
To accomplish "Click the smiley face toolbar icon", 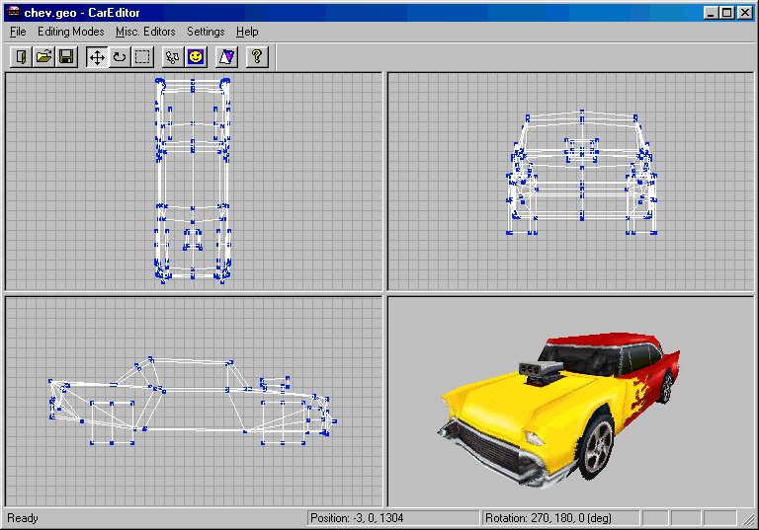I will pos(196,57).
